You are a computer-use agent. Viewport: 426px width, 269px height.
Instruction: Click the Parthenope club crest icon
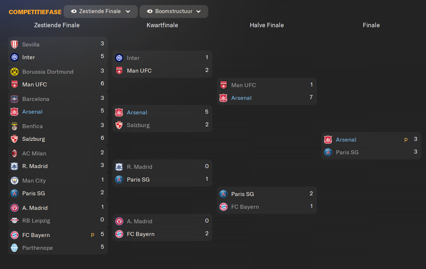[x=15, y=248]
